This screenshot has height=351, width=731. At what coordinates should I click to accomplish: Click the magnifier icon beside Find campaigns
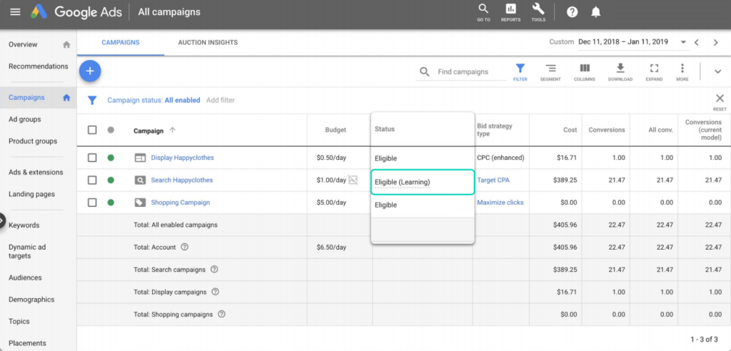(424, 72)
